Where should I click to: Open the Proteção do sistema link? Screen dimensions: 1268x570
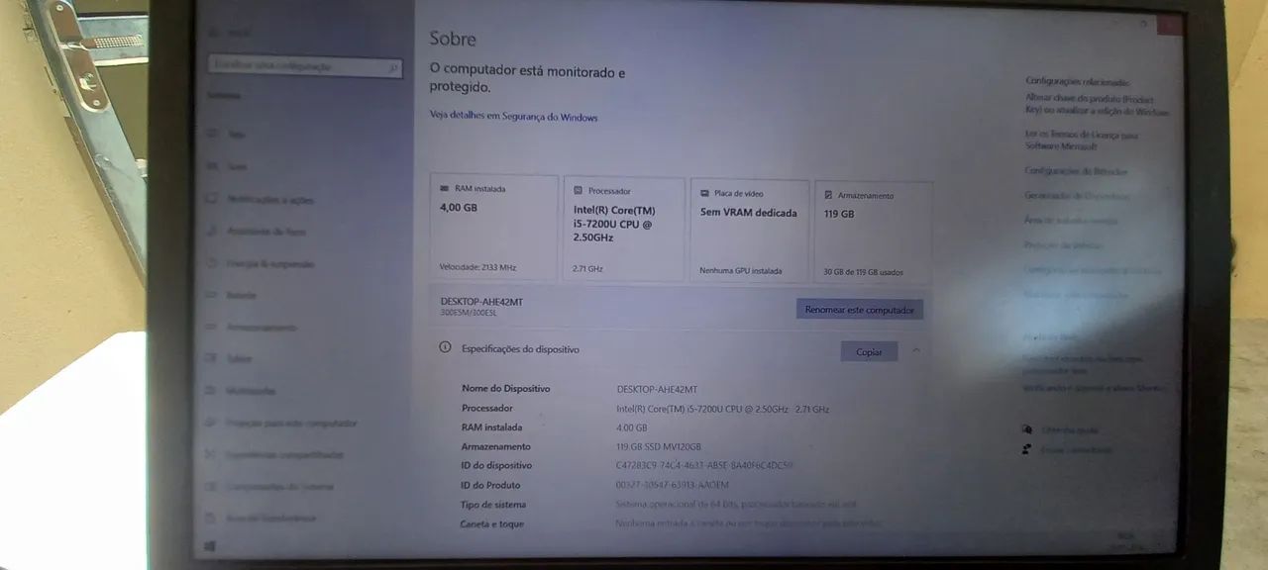[x=1063, y=245]
